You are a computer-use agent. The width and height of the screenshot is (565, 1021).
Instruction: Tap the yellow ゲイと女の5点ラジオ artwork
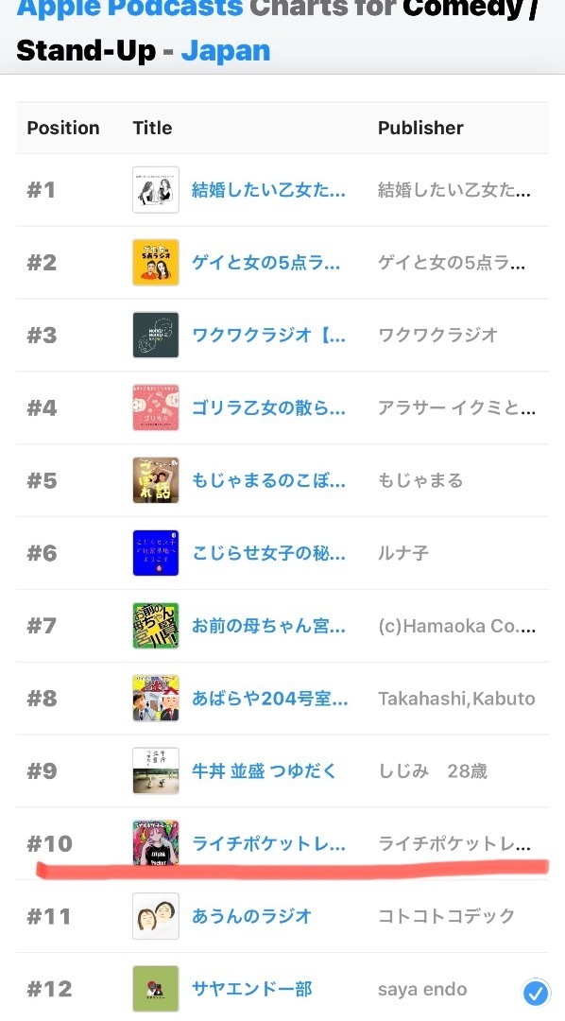pyautogui.click(x=156, y=263)
